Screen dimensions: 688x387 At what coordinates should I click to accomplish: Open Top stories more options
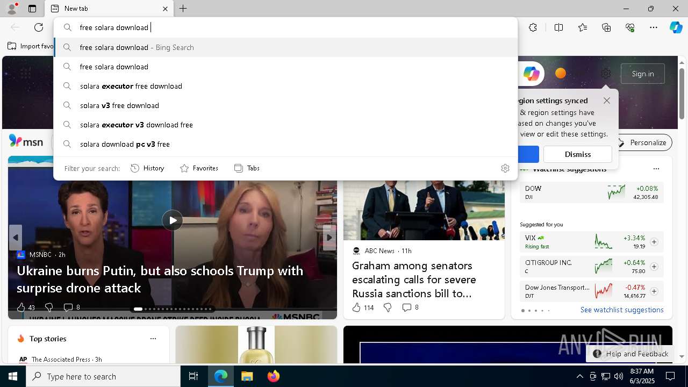click(153, 339)
